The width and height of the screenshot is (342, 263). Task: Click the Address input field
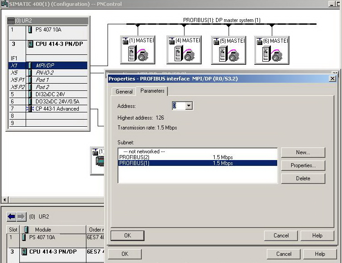point(179,106)
